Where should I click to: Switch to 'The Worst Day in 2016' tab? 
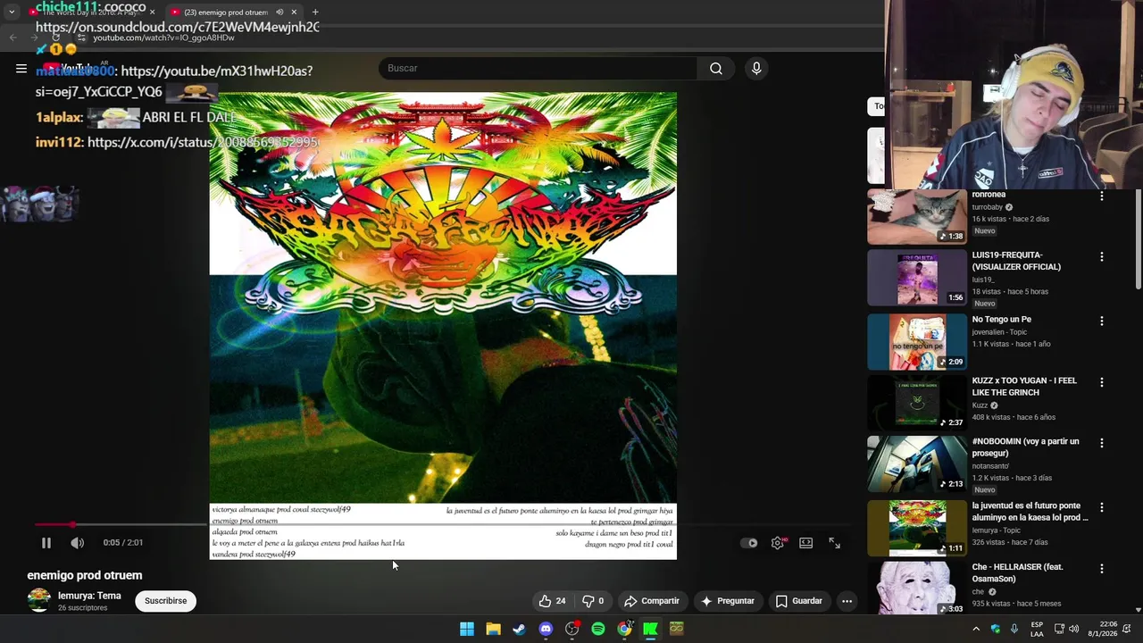point(91,13)
